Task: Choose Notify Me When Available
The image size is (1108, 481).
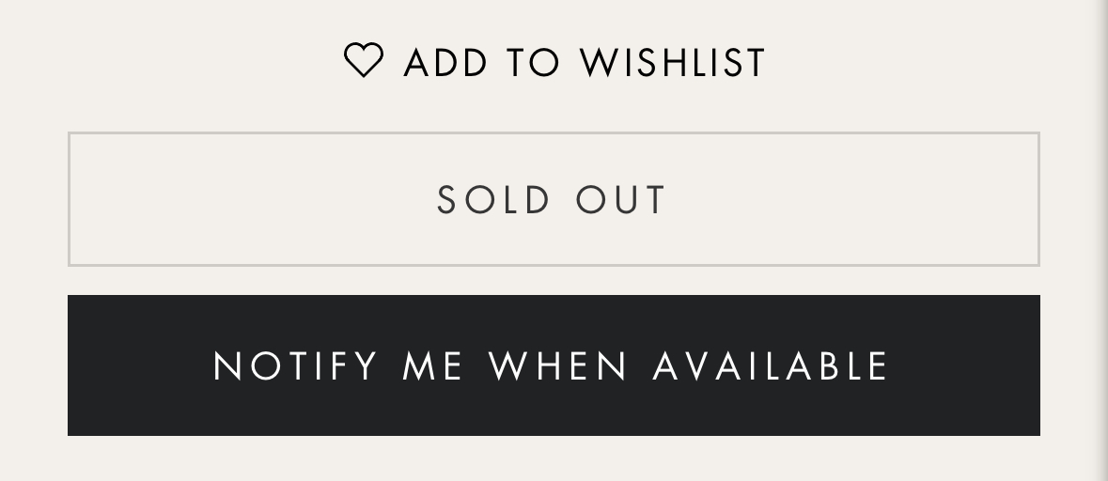Action: pos(554,365)
